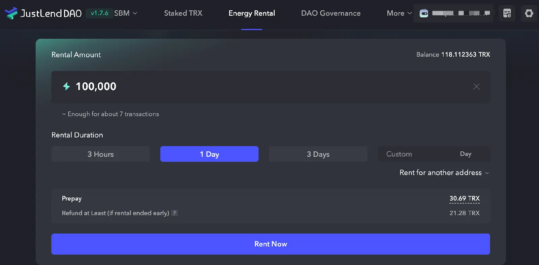Select the Energy Rental tab
539x265 pixels.
pos(252,13)
